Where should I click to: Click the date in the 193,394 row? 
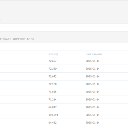(93, 115)
